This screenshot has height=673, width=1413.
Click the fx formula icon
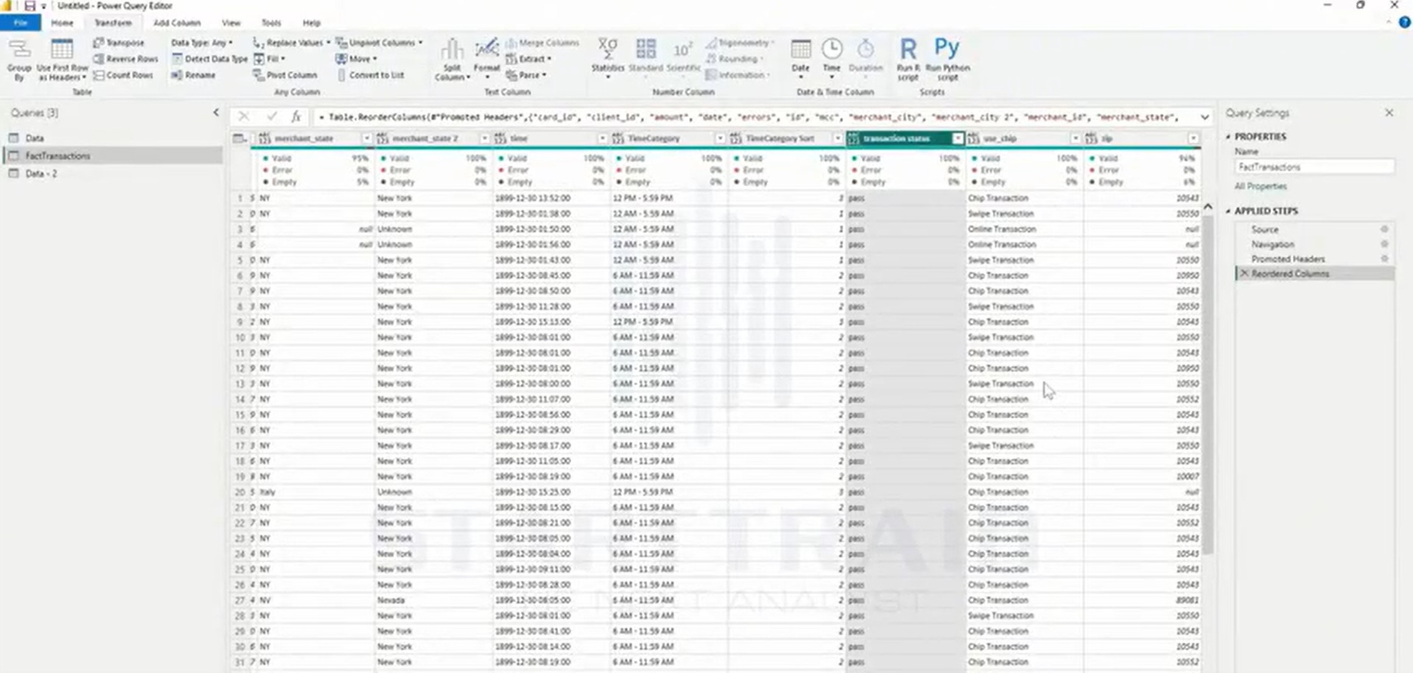296,116
